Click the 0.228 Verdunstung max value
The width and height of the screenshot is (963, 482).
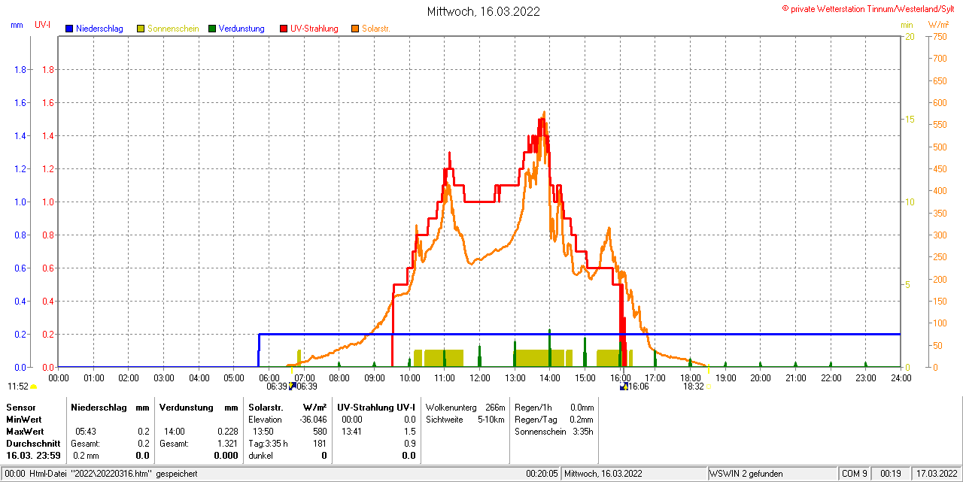point(227,432)
